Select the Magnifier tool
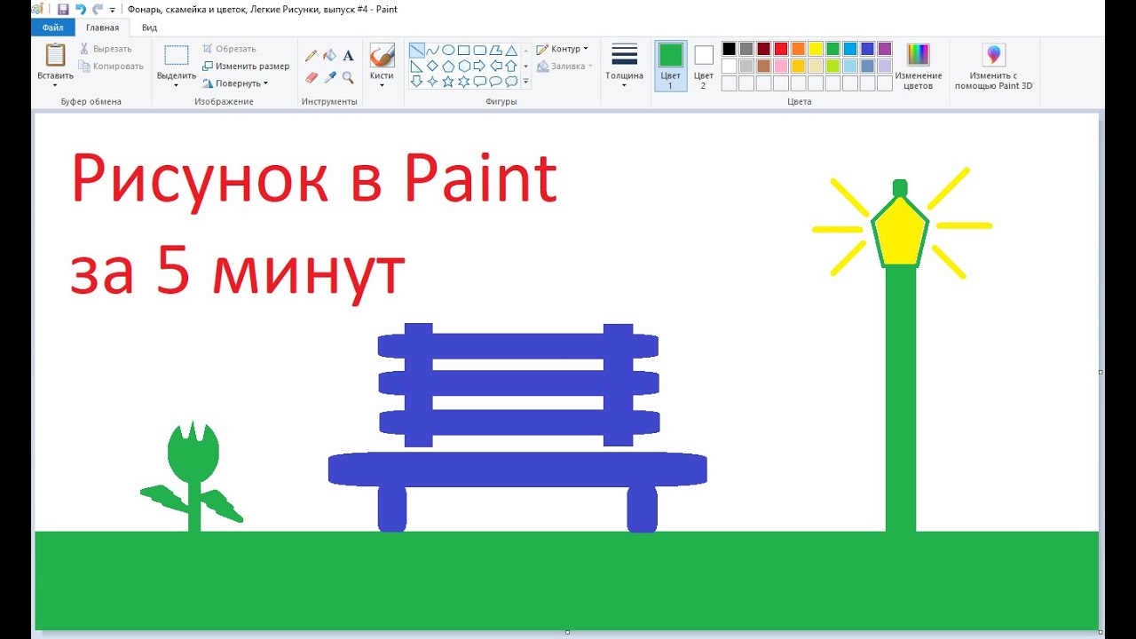The image size is (1136, 639). click(x=348, y=77)
